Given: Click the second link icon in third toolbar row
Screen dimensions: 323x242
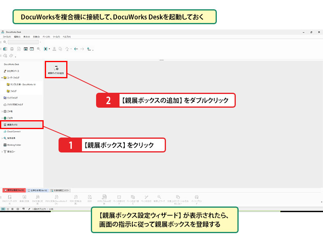Looking at the screenshot, I should pyautogui.click(x=11, y=56).
